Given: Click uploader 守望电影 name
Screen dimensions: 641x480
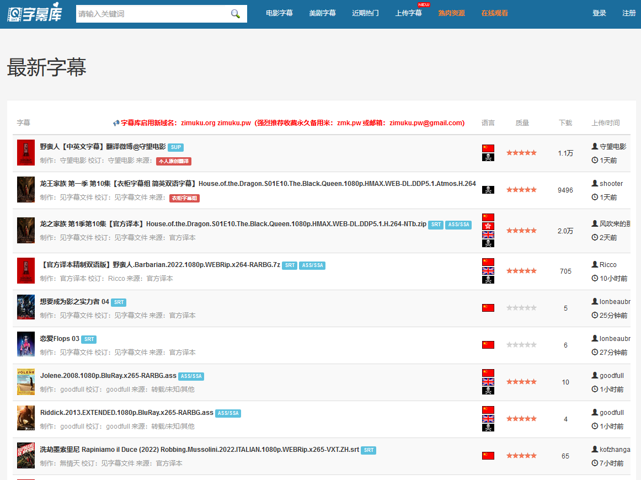Looking at the screenshot, I should [x=613, y=146].
